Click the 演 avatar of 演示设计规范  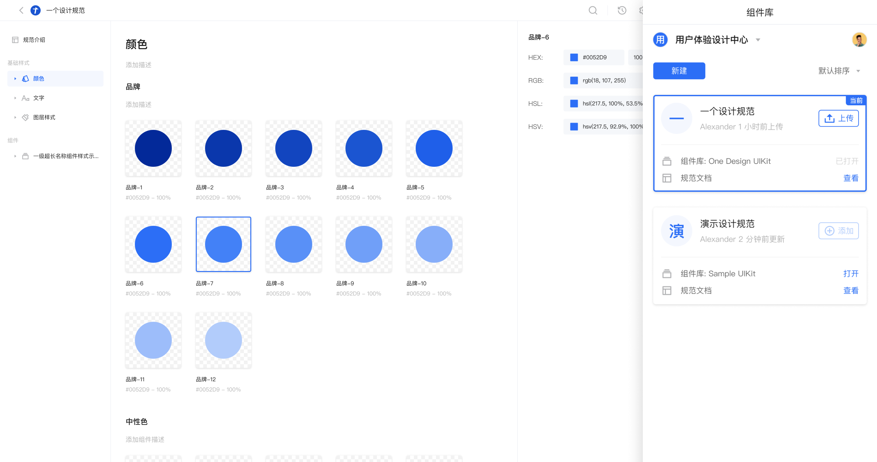(676, 231)
